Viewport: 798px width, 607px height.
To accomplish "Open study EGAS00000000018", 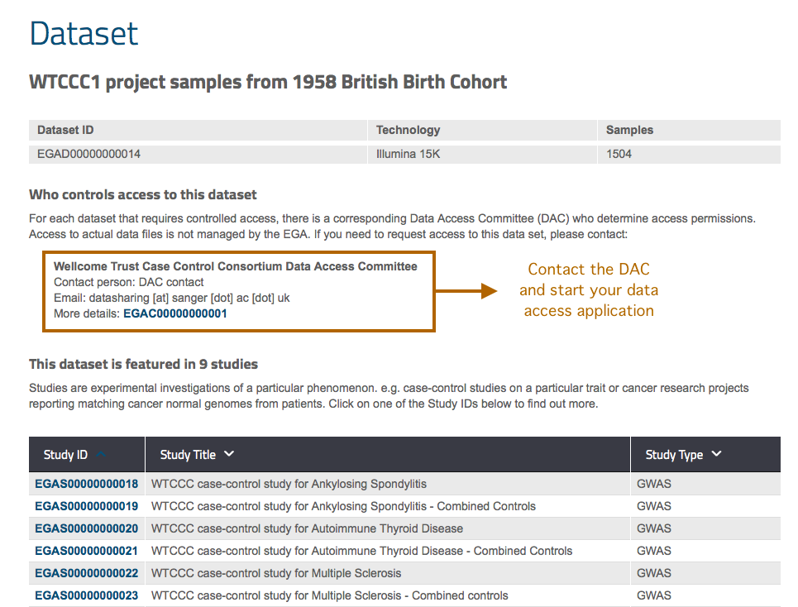I will (86, 484).
